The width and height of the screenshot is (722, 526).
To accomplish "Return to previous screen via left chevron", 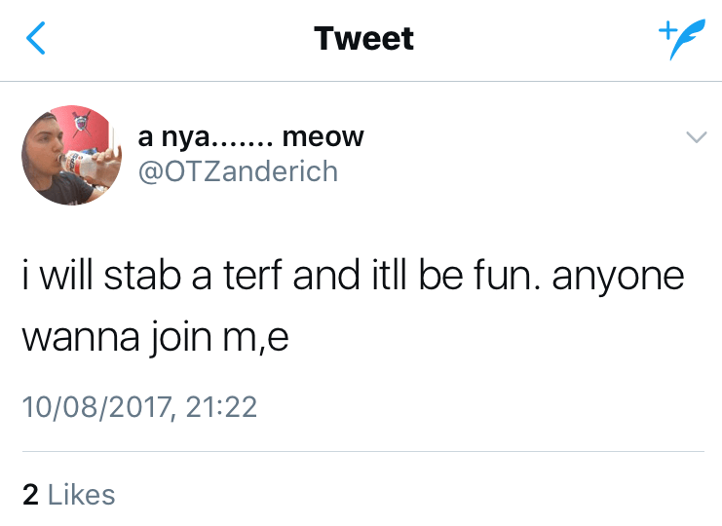I will tap(36, 39).
